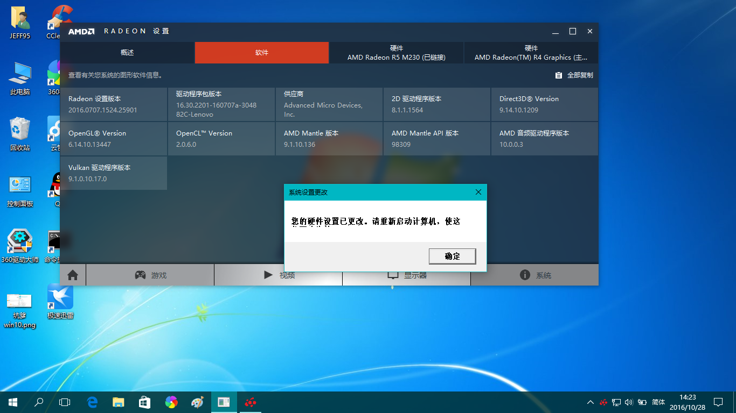Select the command prompt desktop shortcut
The width and height of the screenshot is (736, 413).
click(54, 246)
